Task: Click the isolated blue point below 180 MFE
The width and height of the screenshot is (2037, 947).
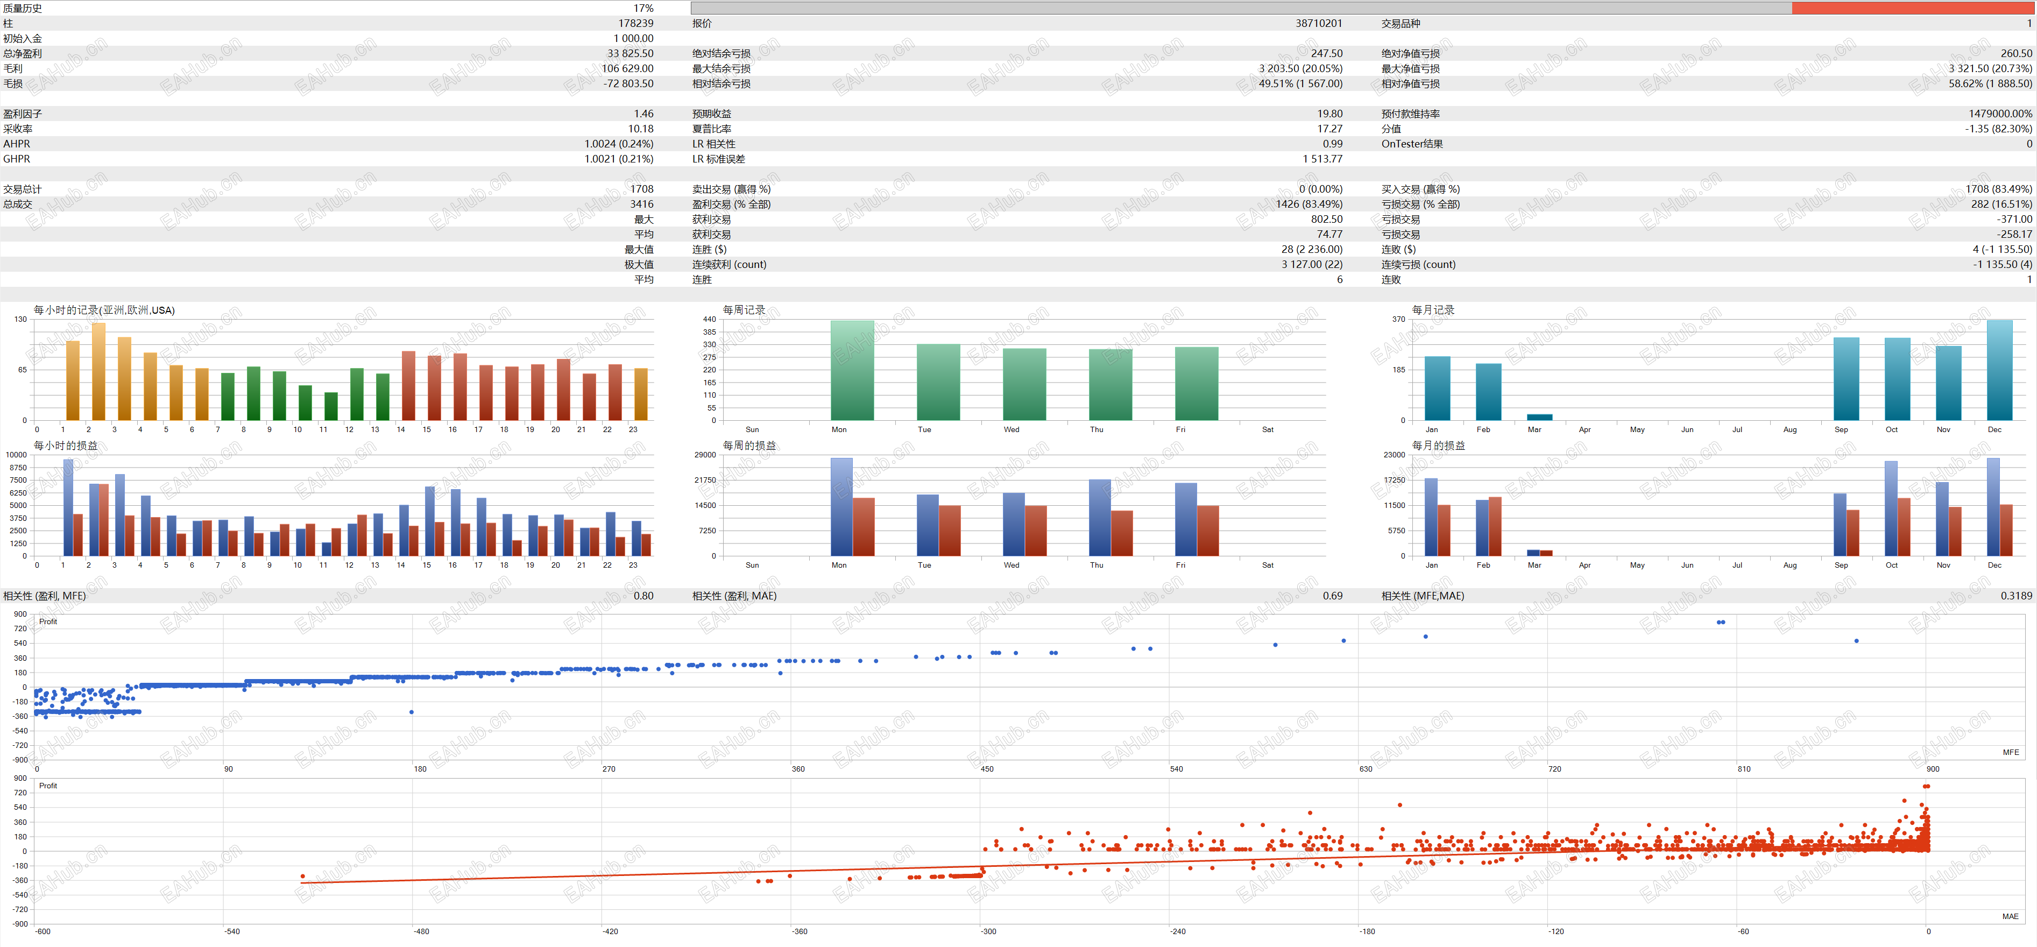Action: pos(411,712)
